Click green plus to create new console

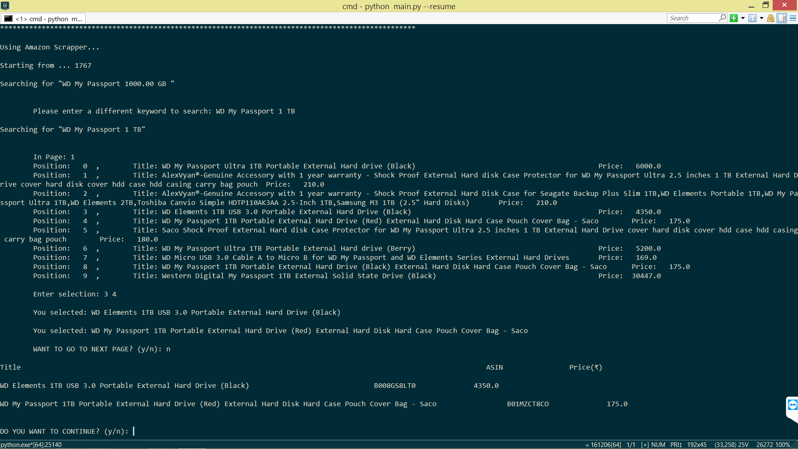pos(734,18)
